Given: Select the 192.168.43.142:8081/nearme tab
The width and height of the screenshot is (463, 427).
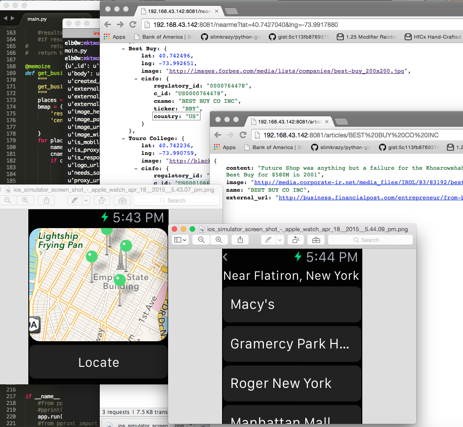Looking at the screenshot, I should click(x=179, y=11).
